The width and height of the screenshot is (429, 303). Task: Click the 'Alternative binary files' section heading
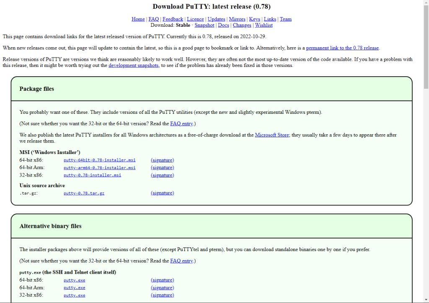coord(50,226)
